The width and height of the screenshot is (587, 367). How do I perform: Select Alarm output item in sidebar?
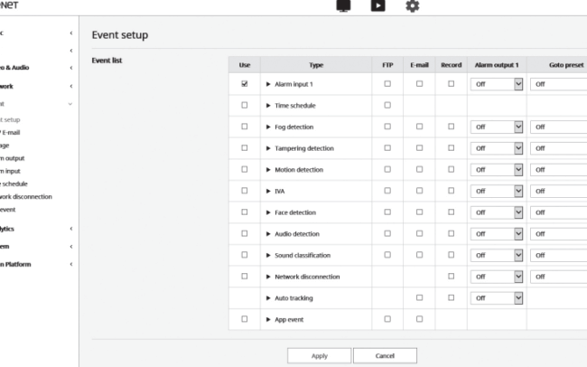tap(12, 158)
